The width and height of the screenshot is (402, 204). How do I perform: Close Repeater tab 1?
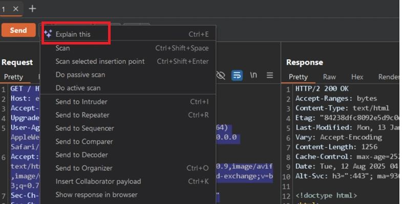(16, 9)
